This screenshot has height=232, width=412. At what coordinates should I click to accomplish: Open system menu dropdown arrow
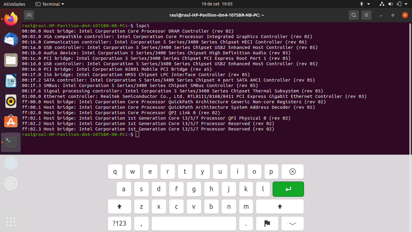click(406, 4)
